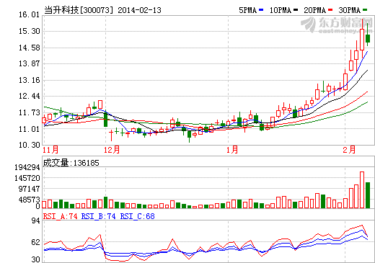
Task: Click the date 2014-02-13 in header
Action: (139, 10)
